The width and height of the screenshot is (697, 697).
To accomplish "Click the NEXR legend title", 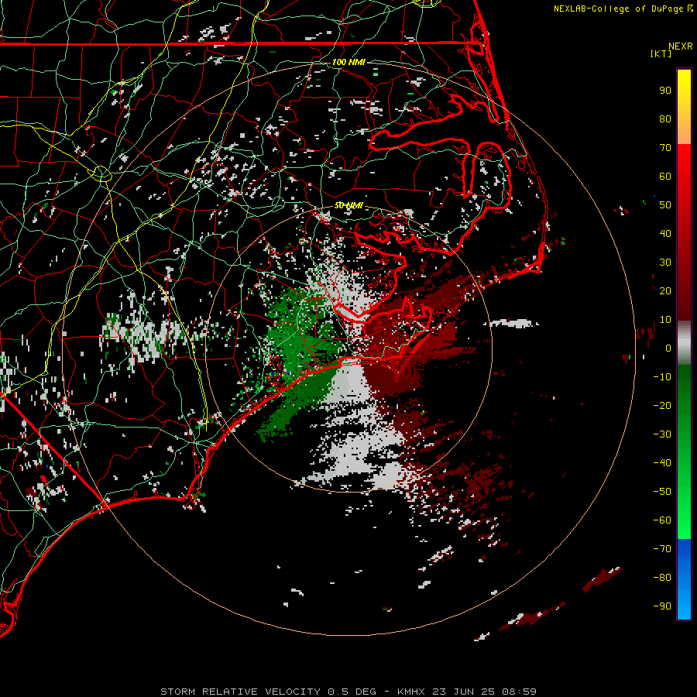I will pyautogui.click(x=681, y=46).
